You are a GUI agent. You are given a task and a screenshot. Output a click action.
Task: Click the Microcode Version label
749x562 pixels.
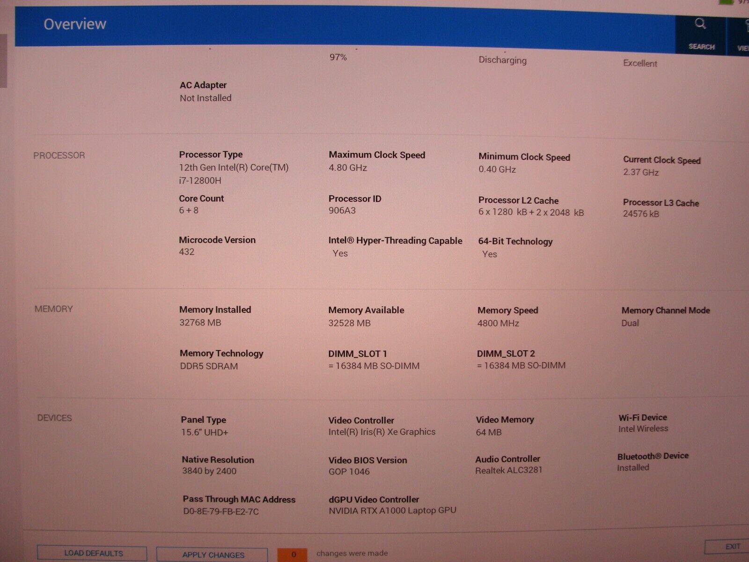coord(217,240)
